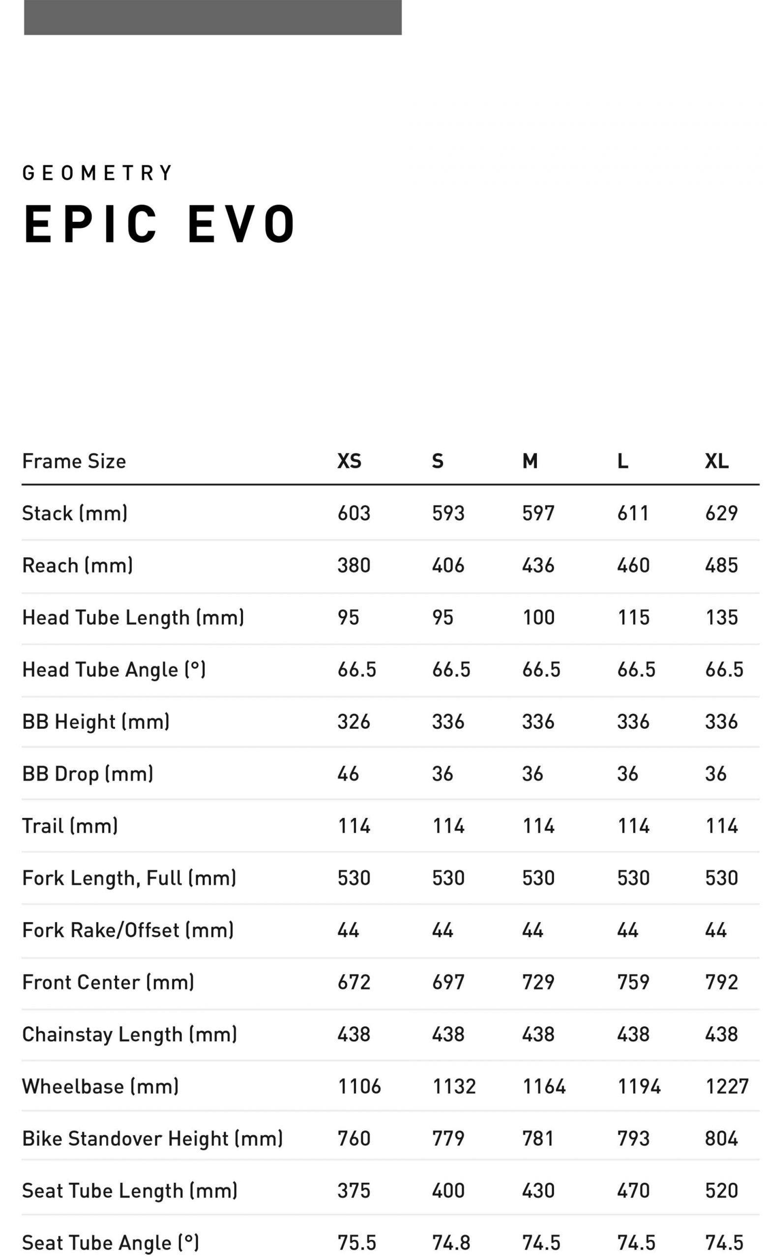Screen dimensions: 767x1259
Task: Click the 75.5 seat tube angle value
Action: (x=356, y=1243)
